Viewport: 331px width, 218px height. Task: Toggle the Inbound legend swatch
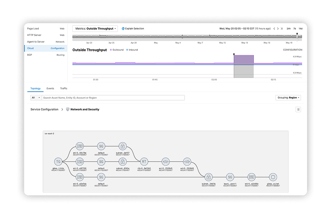pyautogui.click(x=127, y=50)
